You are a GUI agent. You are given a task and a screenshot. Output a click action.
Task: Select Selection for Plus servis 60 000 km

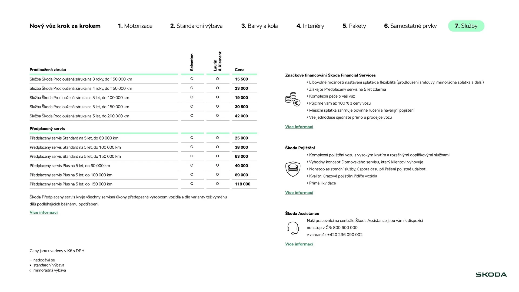[192, 165]
